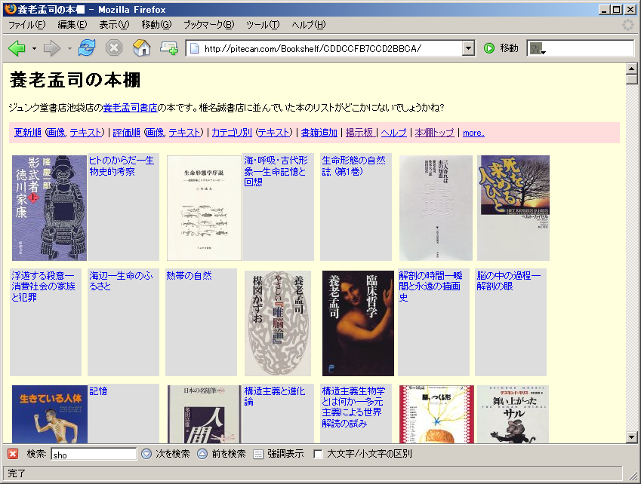Open the ツール(T) menu
Viewport: 641px width, 484px height.
(x=263, y=25)
